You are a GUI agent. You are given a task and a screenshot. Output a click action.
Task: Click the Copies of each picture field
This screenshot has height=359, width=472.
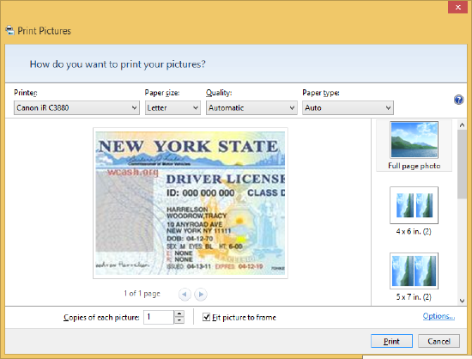coord(159,317)
